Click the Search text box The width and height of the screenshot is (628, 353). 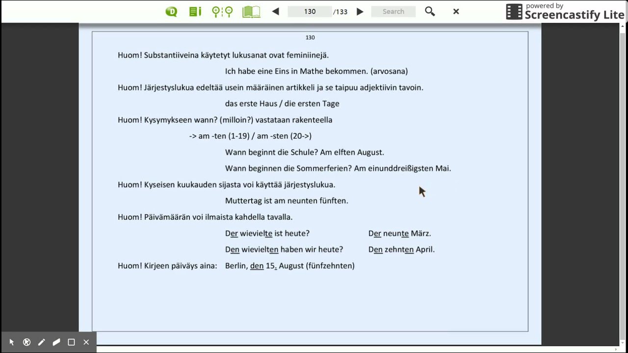393,11
